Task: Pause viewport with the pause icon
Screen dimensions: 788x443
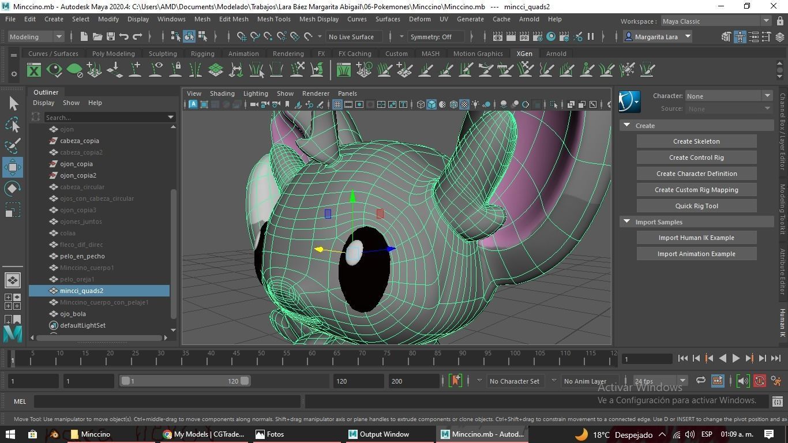Action: coord(591,36)
